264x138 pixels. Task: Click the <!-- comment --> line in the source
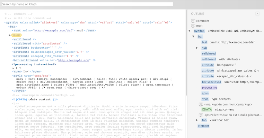tap(18, 14)
